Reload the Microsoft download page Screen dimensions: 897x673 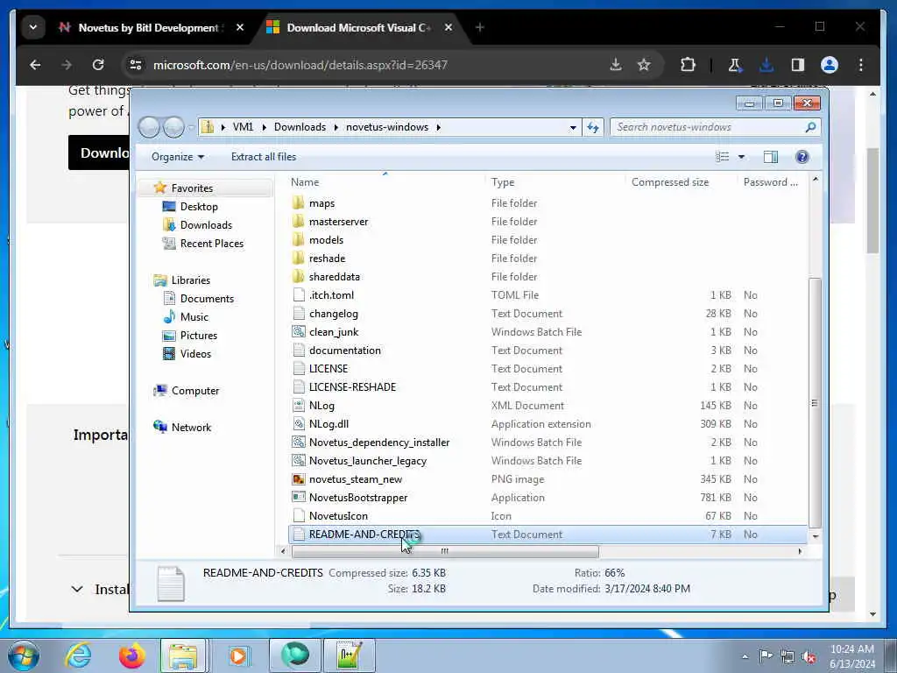98,65
